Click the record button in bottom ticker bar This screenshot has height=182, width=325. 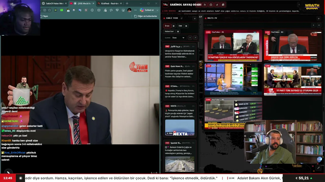21,178
